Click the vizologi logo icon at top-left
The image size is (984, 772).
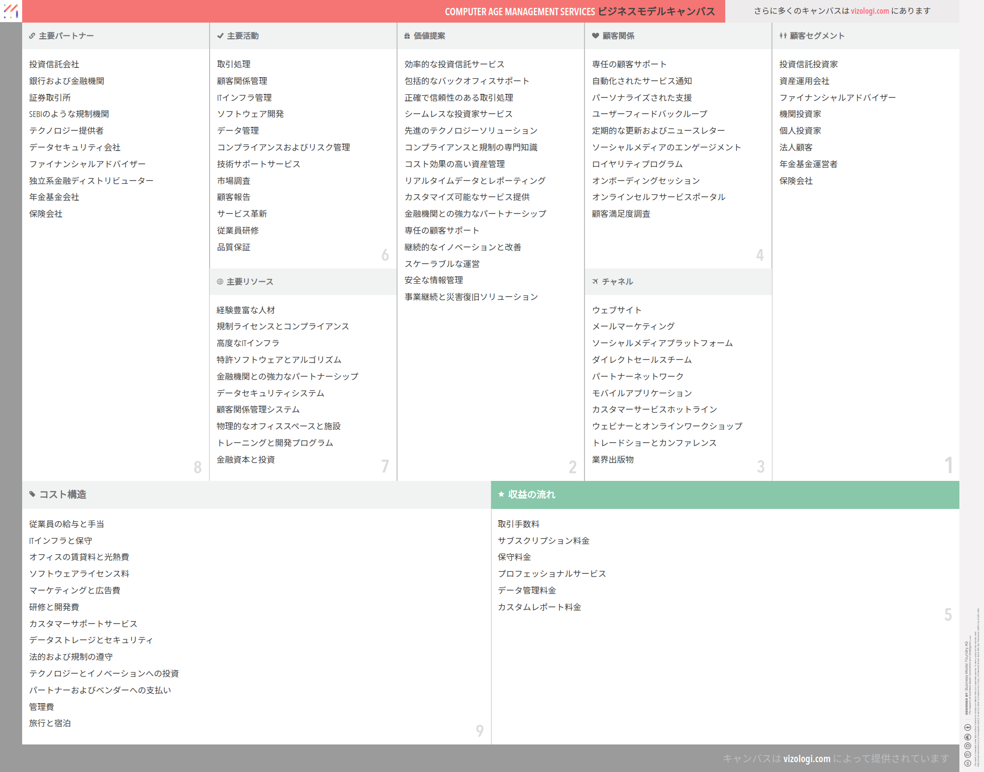pos(11,11)
